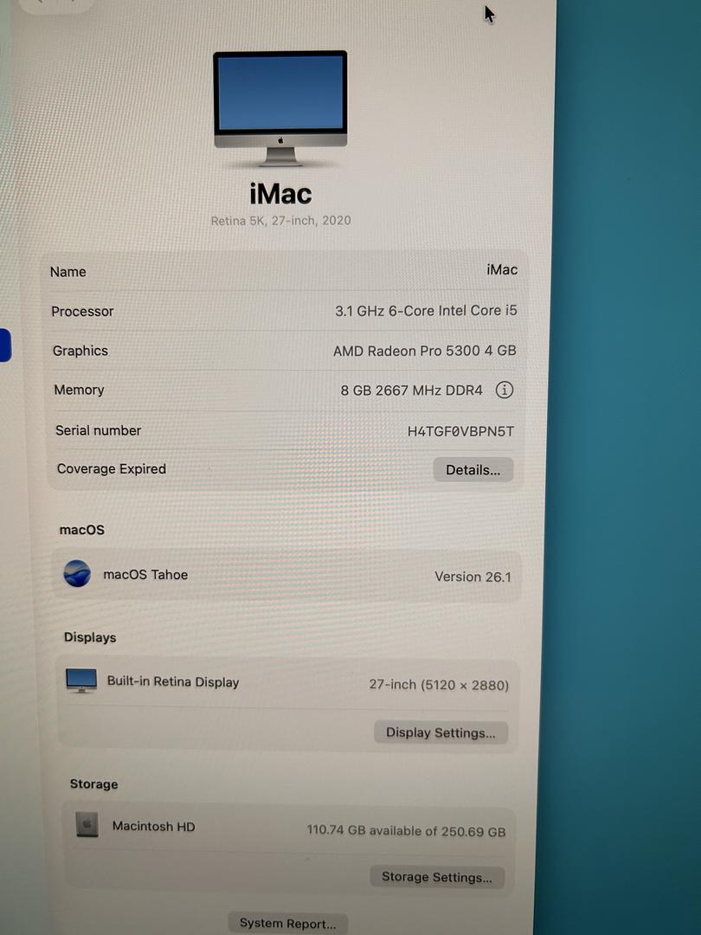The height and width of the screenshot is (935, 701).
Task: Click the 8 GB 2667 MHz DDR4 value
Action: point(411,390)
